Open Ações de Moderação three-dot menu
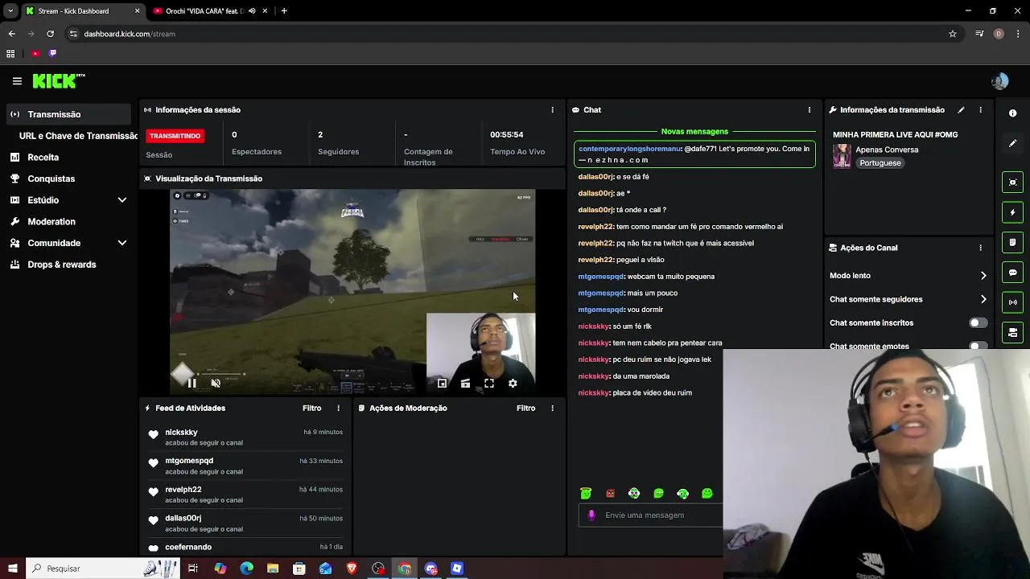1030x579 pixels. (x=552, y=409)
